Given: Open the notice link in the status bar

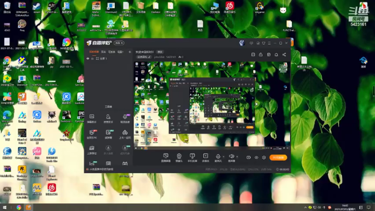Looking at the screenshot, I should [x=100, y=169].
